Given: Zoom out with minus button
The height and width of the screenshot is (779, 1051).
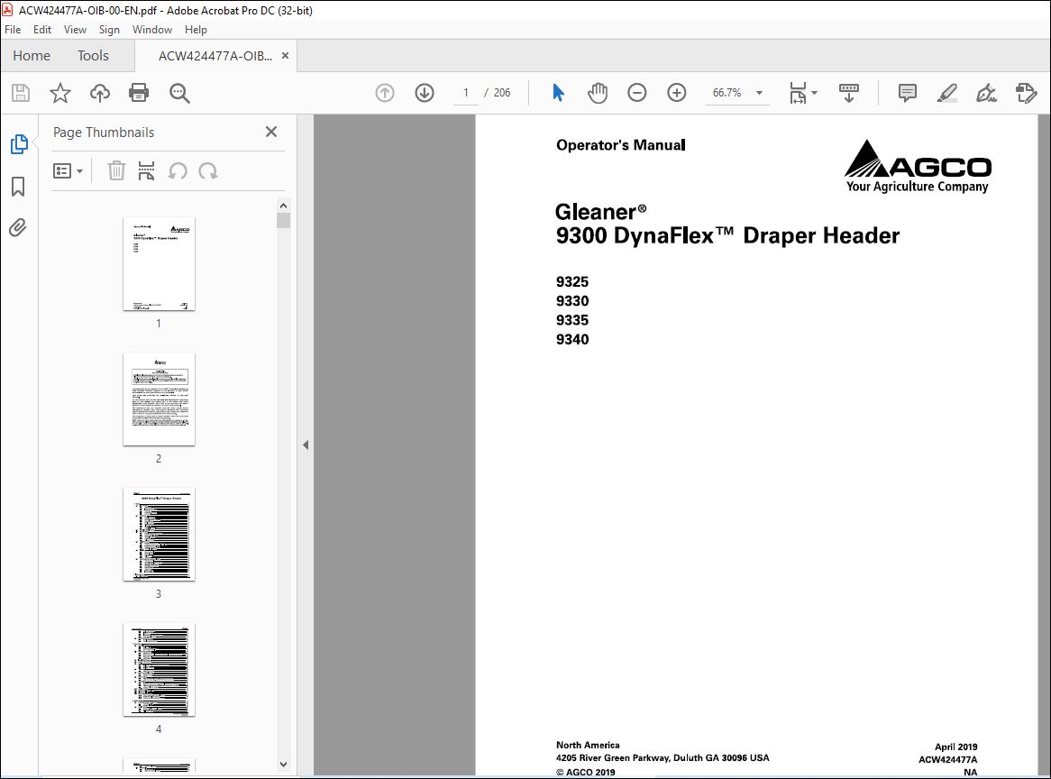Looking at the screenshot, I should click(x=636, y=93).
